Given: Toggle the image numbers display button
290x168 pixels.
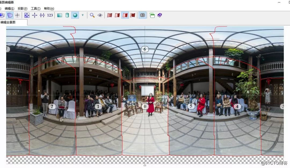Looking at the screenshot, I should [x=142, y=15].
